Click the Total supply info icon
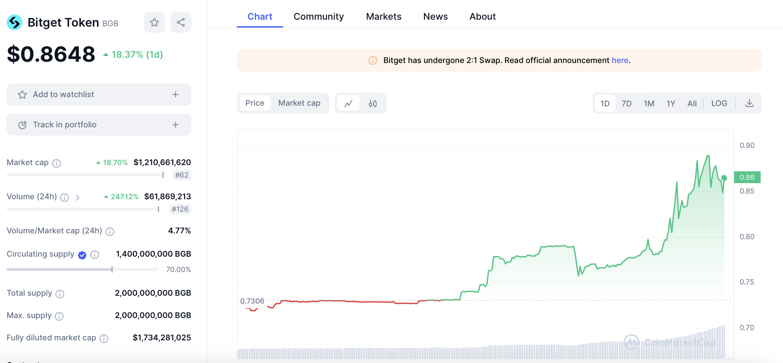The height and width of the screenshot is (363, 783). pos(60,294)
